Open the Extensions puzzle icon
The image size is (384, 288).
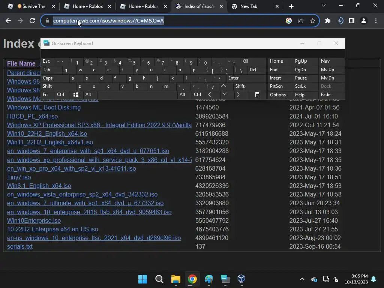pyautogui.click(x=328, y=21)
